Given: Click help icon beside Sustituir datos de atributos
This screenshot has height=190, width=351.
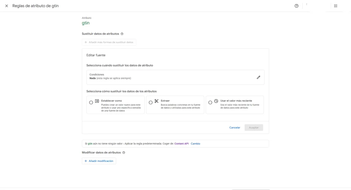Looking at the screenshot, I should pos(122,34).
